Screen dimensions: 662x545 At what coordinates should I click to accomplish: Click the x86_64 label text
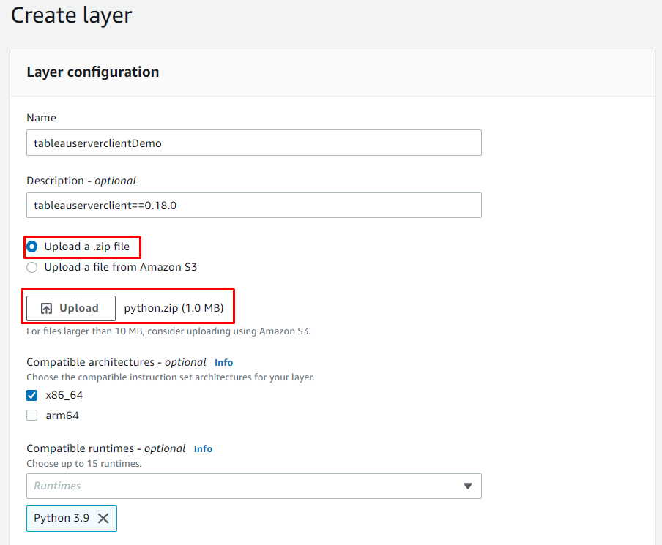point(64,395)
